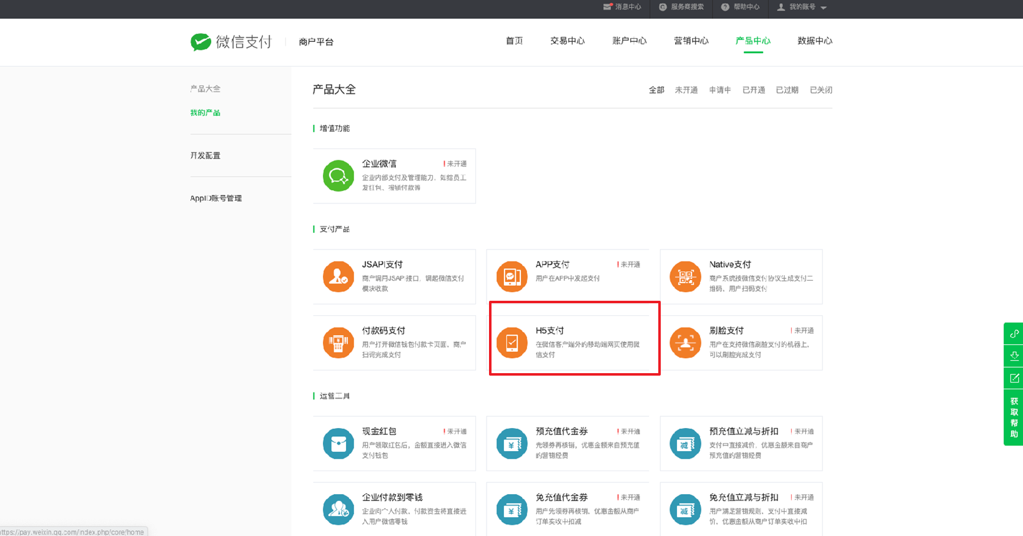Open 我的产品 in the left sidebar
Viewport: 1023px width, 536px height.
[205, 112]
